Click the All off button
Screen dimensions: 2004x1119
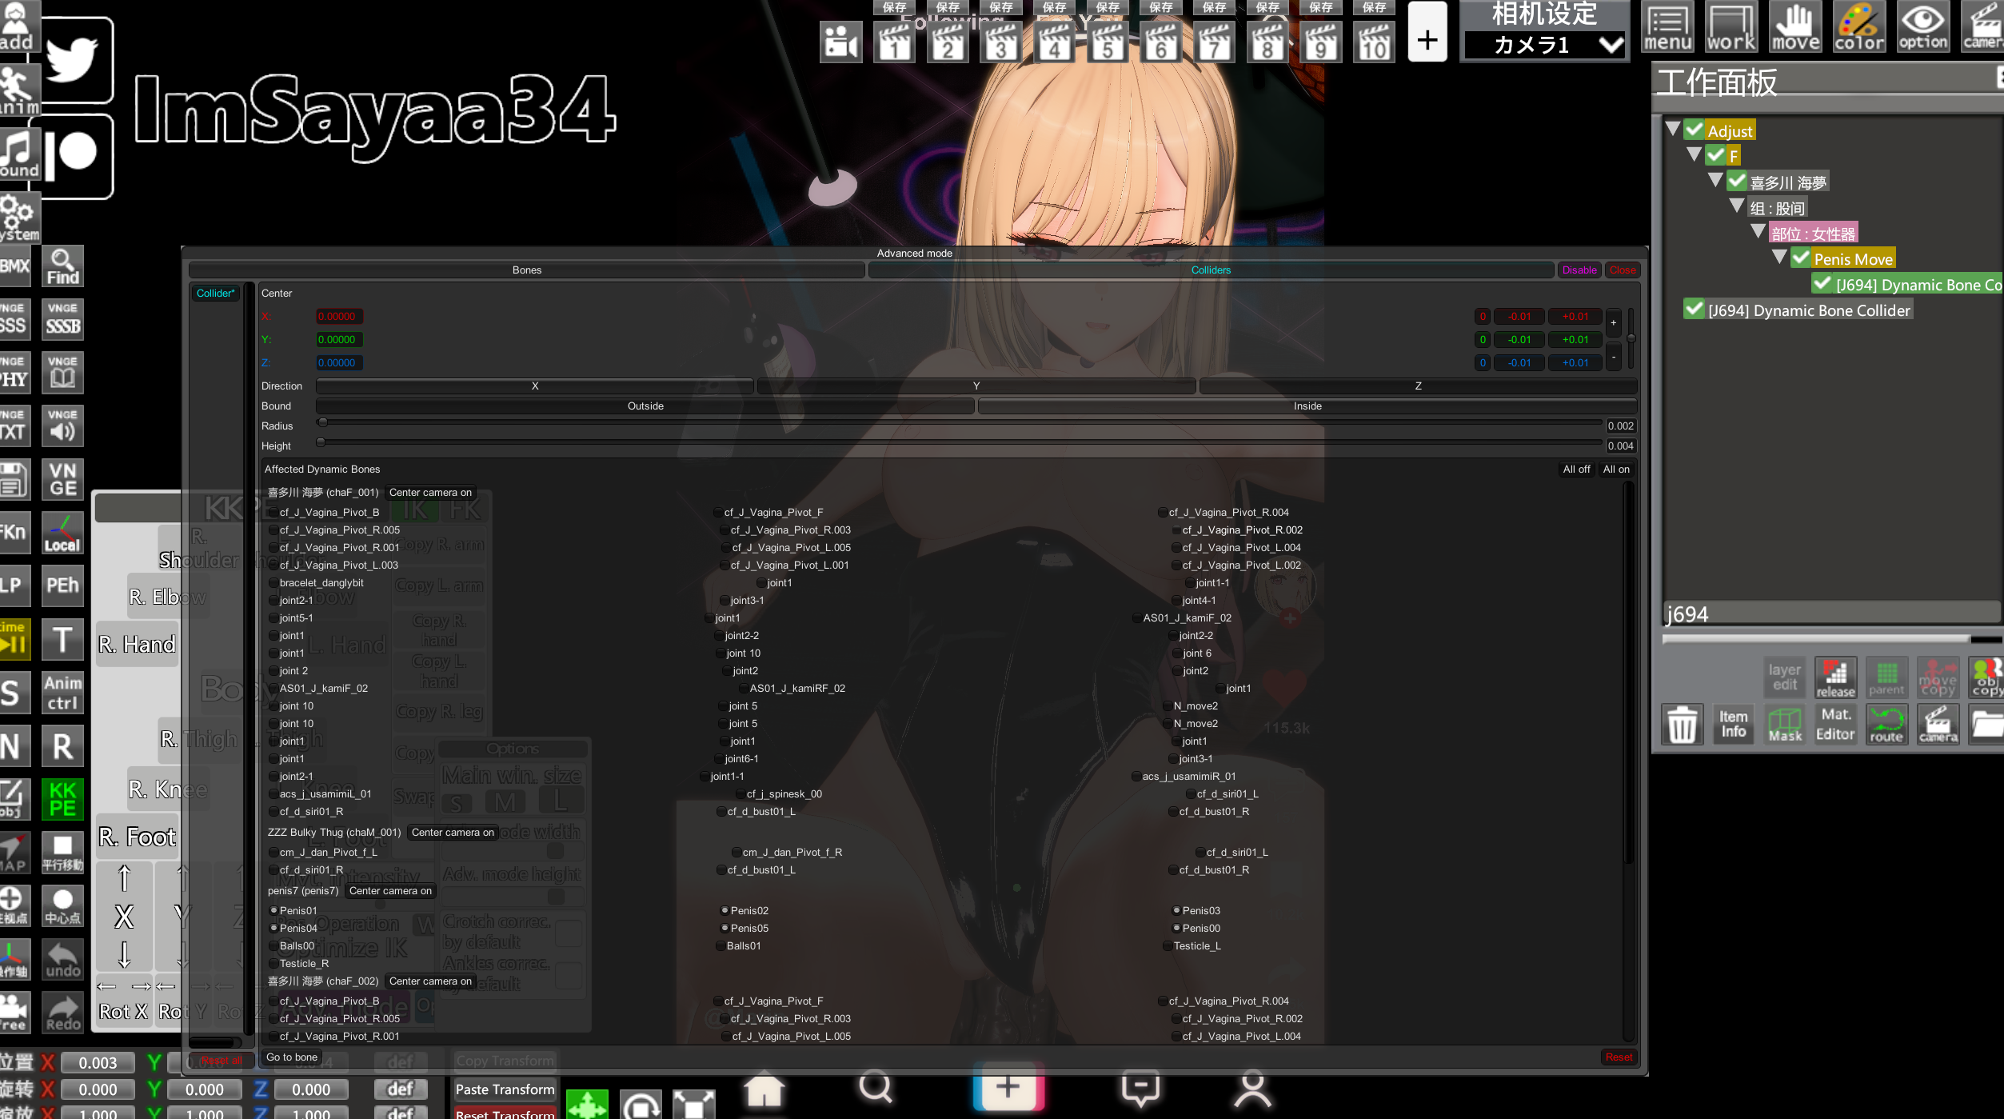click(x=1575, y=470)
